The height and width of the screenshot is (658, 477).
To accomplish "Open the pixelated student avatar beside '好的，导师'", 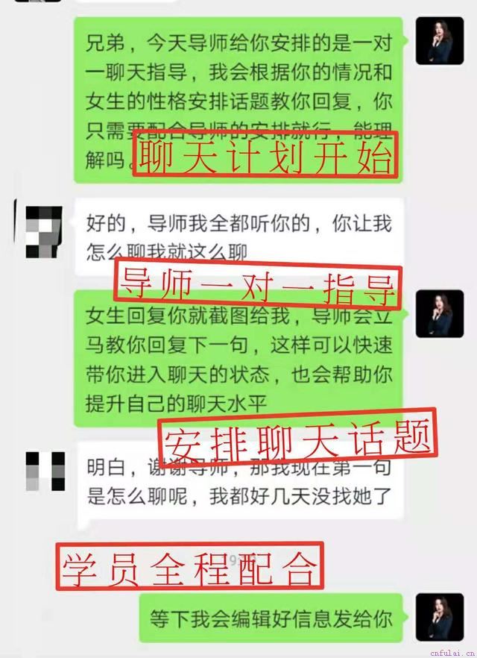I will tap(43, 231).
